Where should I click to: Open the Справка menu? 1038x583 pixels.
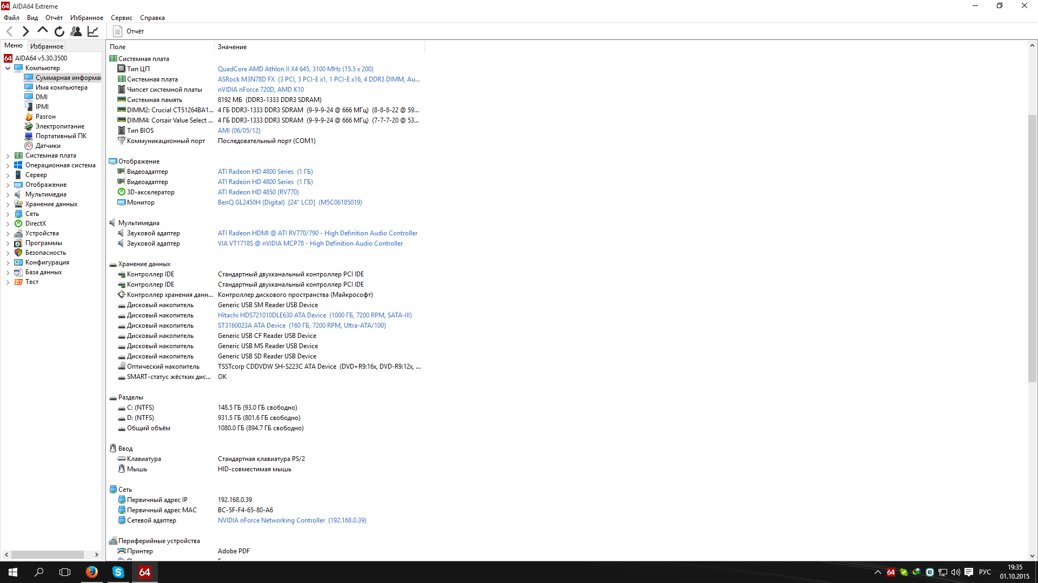(152, 18)
